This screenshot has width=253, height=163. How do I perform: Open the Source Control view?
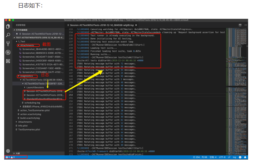coord(8,44)
